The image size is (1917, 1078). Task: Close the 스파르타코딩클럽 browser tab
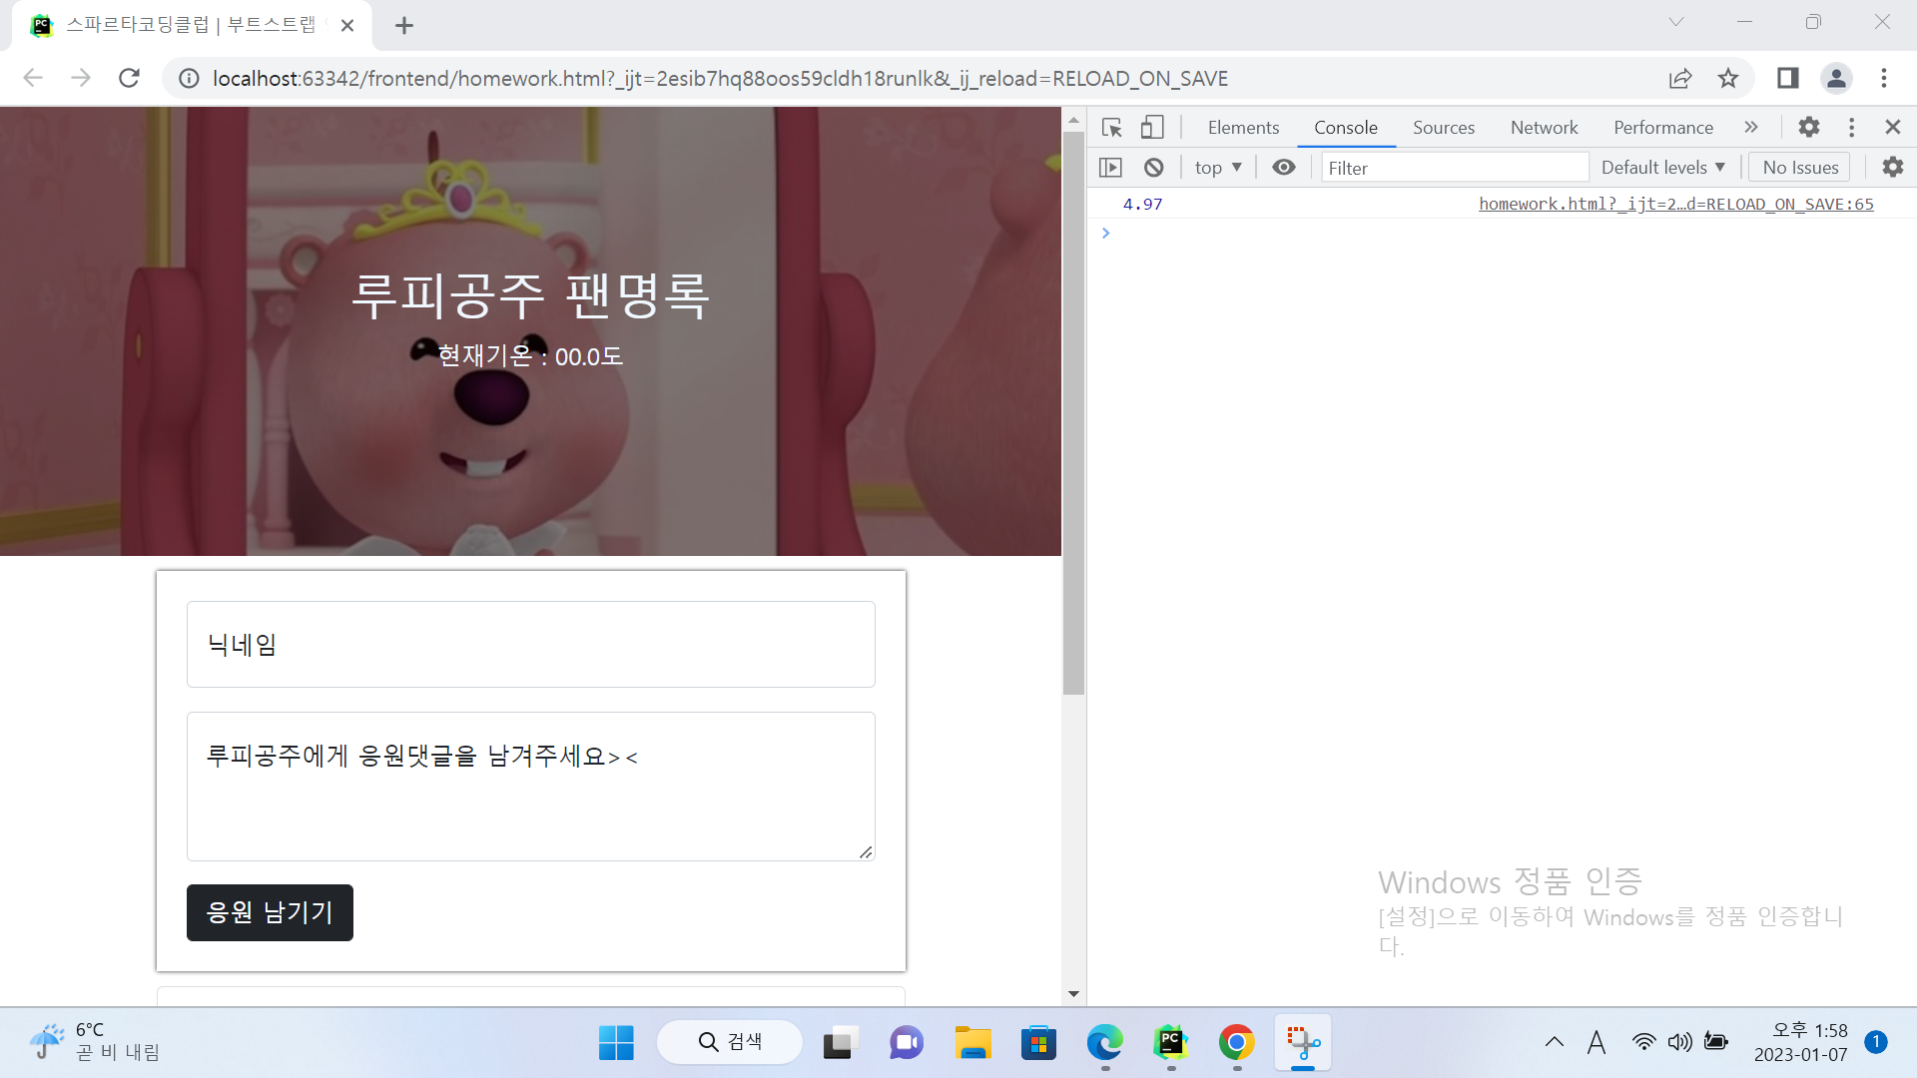tap(347, 26)
